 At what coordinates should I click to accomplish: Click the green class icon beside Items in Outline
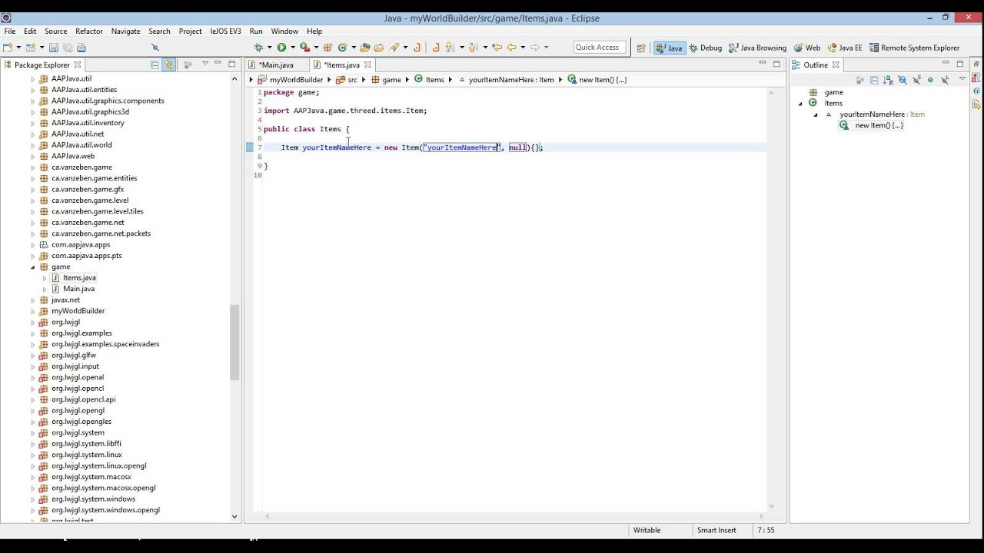click(x=813, y=103)
